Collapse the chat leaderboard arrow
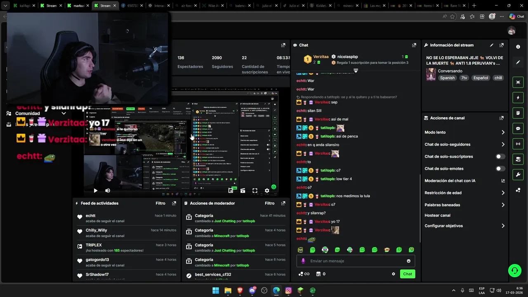Screen dimensions: 528x297 coord(356,71)
